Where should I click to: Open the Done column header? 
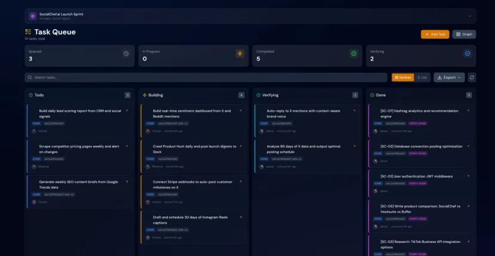click(421, 95)
